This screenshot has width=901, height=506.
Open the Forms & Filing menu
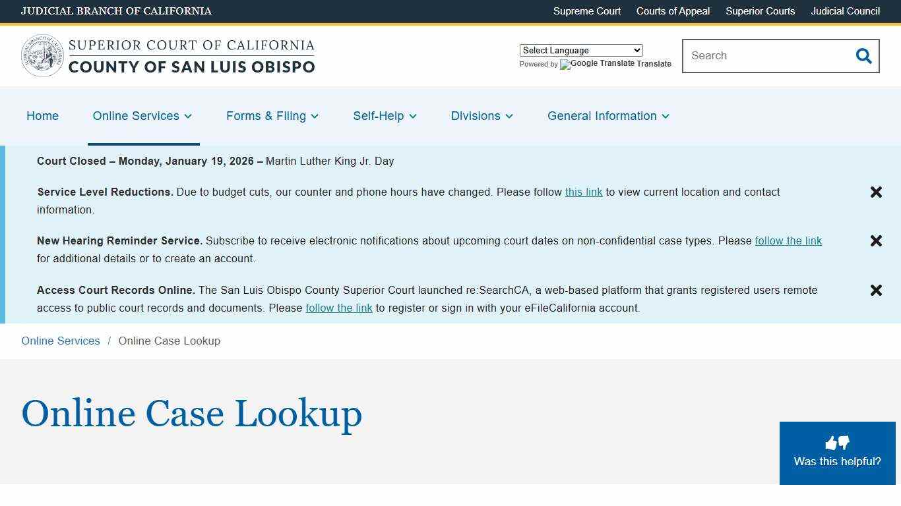(266, 116)
